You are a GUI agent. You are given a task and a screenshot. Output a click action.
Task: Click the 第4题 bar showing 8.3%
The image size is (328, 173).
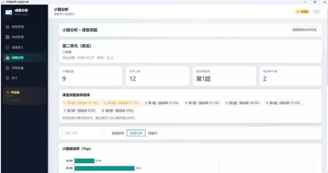84,161
